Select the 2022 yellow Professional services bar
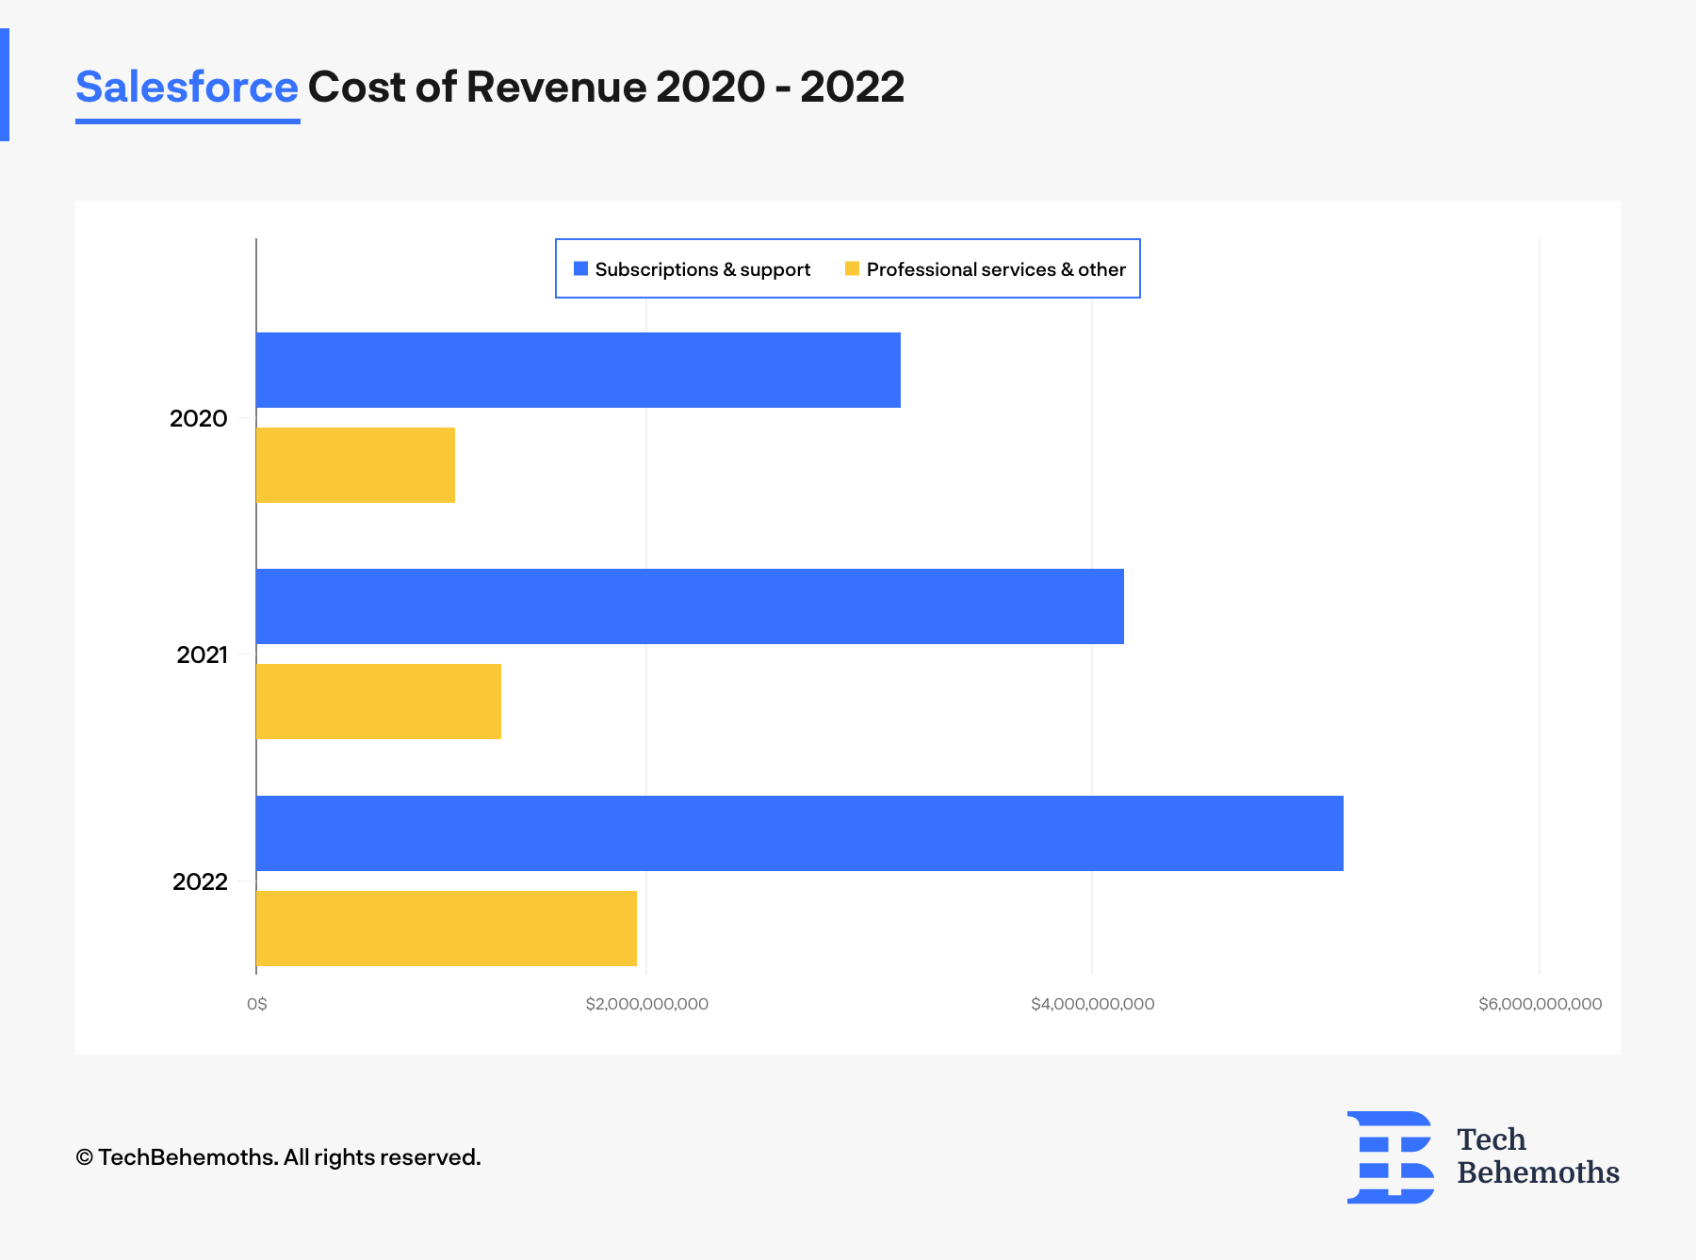The image size is (1696, 1260). 447,929
